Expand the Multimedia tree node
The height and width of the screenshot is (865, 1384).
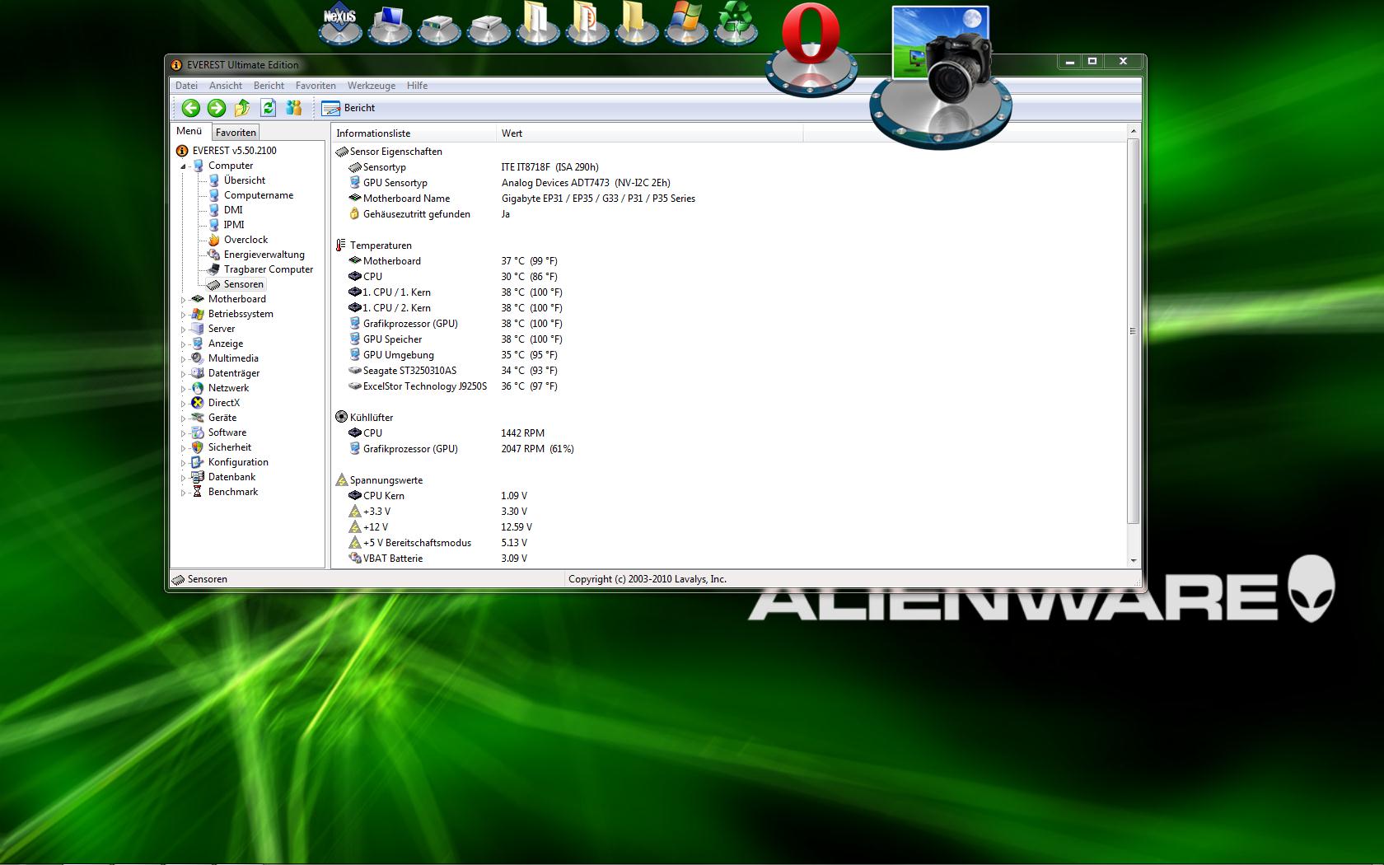[183, 359]
